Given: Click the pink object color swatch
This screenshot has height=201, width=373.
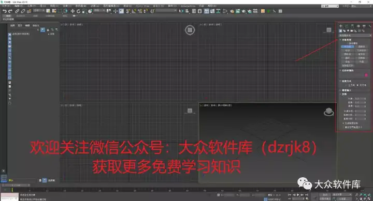Looking at the screenshot, I should (x=366, y=75).
